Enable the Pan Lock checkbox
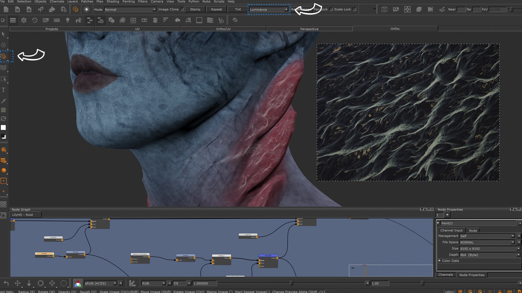The image size is (522, 293). [x=331, y=9]
